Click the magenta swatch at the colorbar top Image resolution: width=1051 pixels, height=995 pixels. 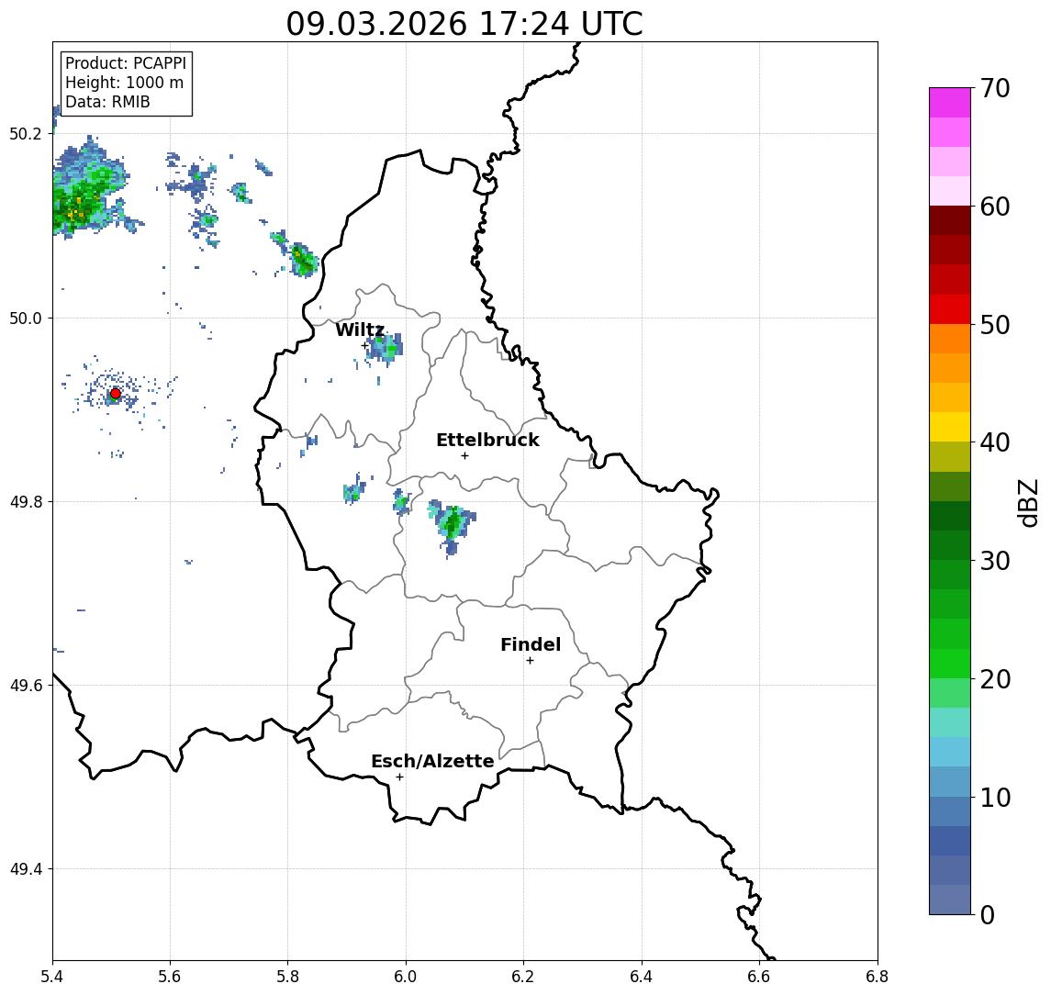(950, 103)
